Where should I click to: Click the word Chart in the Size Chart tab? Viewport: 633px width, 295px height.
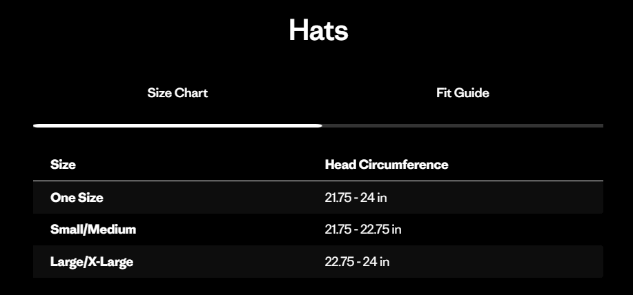tap(191, 93)
